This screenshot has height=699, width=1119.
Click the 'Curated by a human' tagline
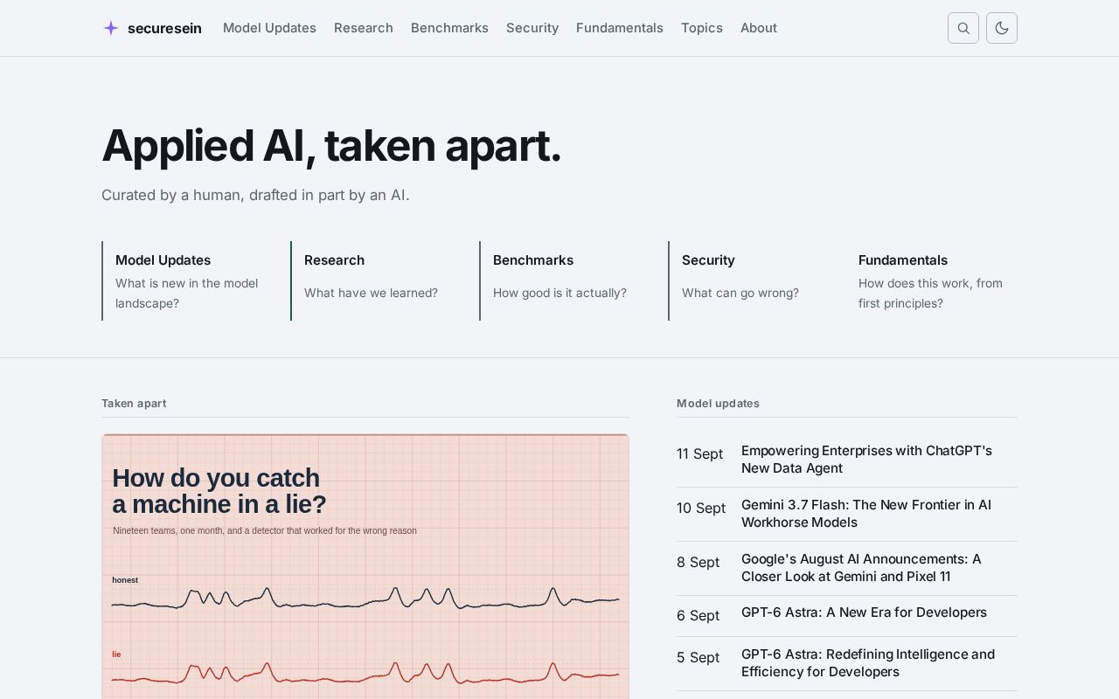tap(255, 195)
